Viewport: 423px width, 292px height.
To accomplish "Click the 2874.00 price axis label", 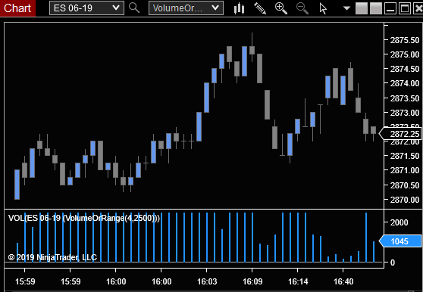I will coord(405,83).
